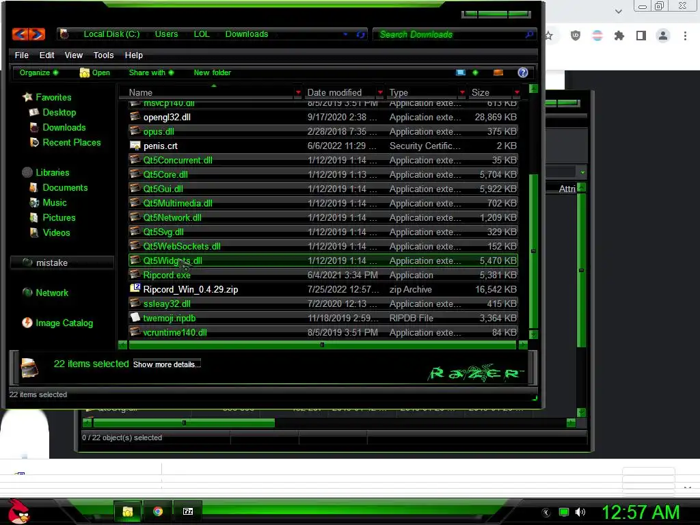This screenshot has width=700, height=525.
Task: Open the Tools menu
Action: [x=104, y=55]
